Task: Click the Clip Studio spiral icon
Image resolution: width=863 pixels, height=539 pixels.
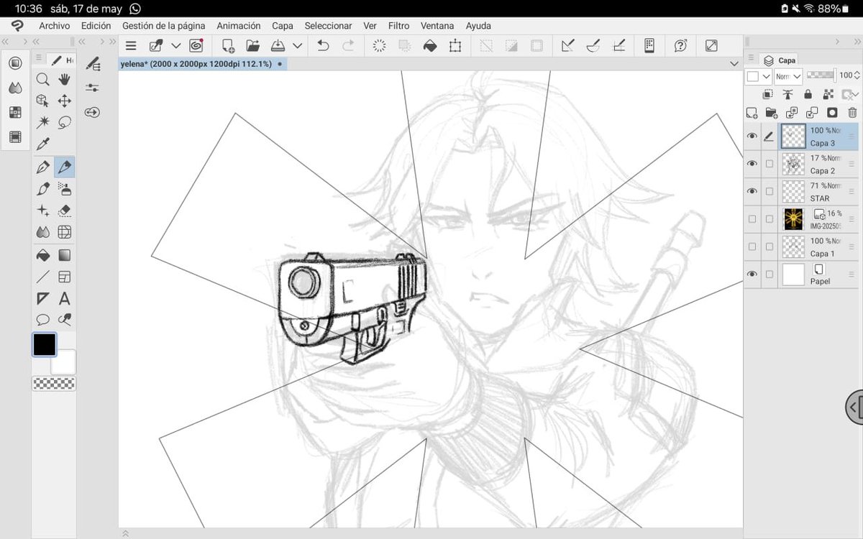Action: [x=196, y=45]
